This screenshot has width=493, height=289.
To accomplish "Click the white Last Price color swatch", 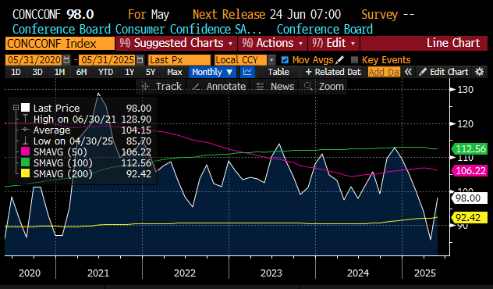I will 26,108.
